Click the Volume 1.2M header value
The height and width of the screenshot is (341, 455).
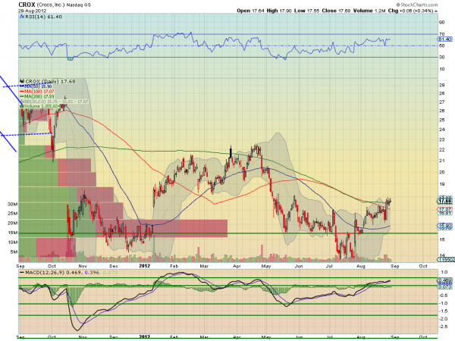coord(369,11)
